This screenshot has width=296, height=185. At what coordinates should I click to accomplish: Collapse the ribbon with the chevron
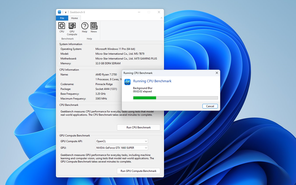click(161, 18)
